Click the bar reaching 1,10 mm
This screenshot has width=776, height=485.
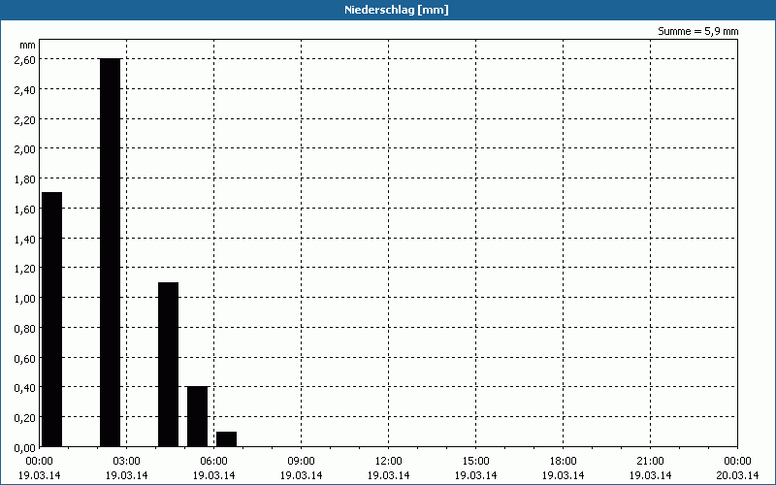point(168,365)
